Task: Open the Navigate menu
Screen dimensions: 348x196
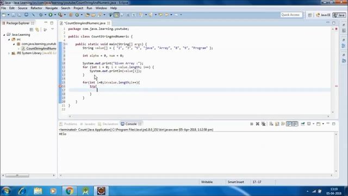Action: pyautogui.click(x=52, y=8)
